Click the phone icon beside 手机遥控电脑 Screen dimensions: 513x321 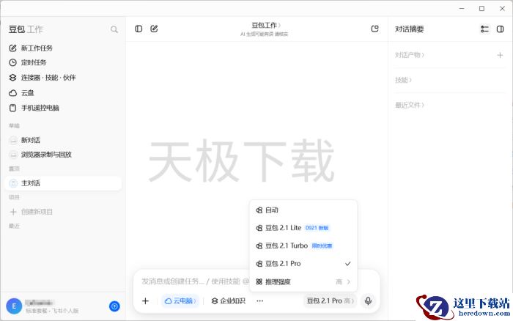[x=12, y=108]
